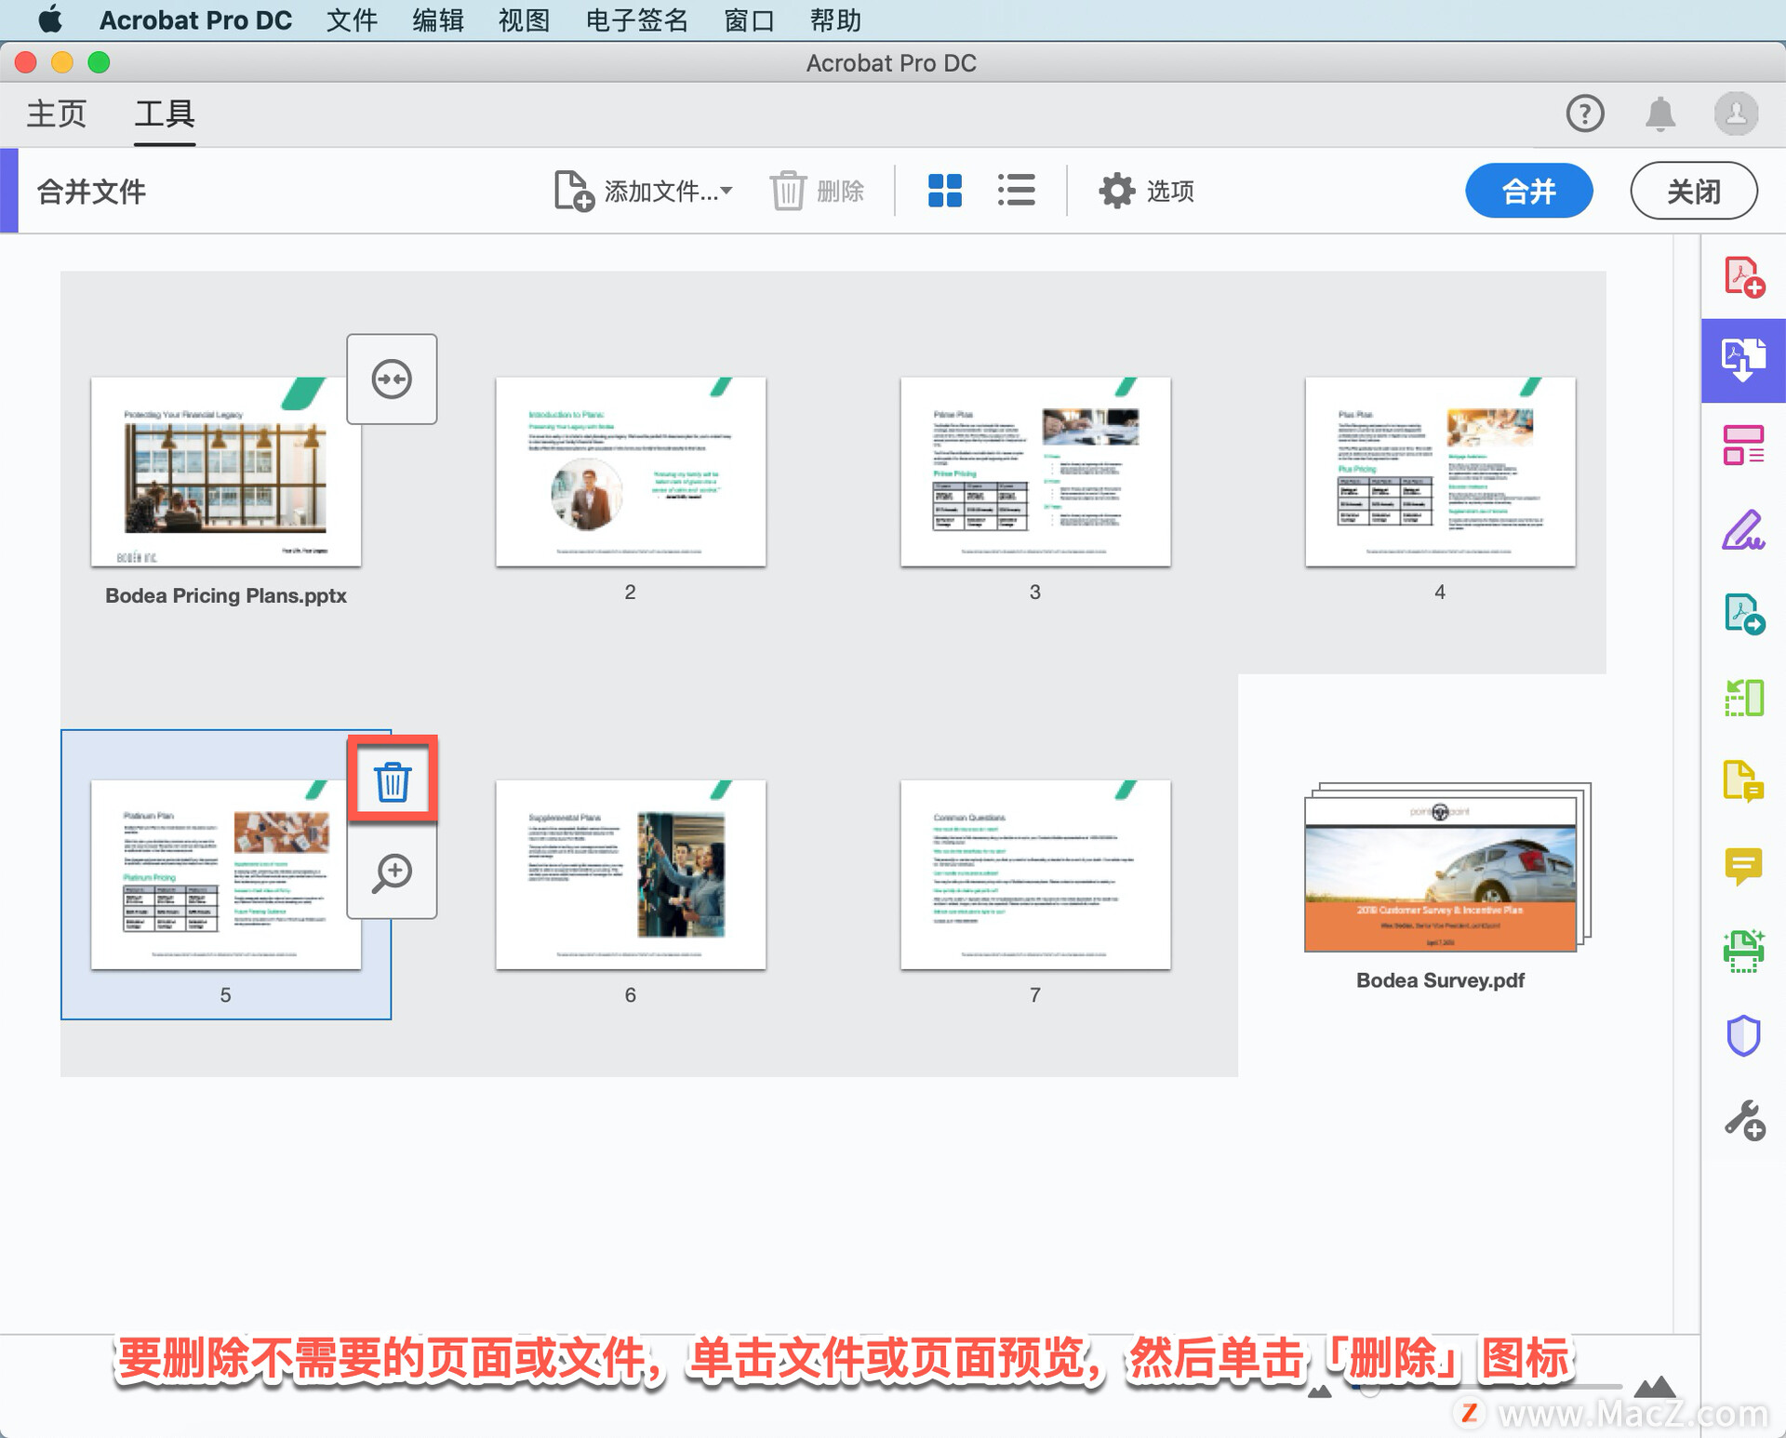Select page 2 thumbnail
The image size is (1786, 1438).
(631, 472)
